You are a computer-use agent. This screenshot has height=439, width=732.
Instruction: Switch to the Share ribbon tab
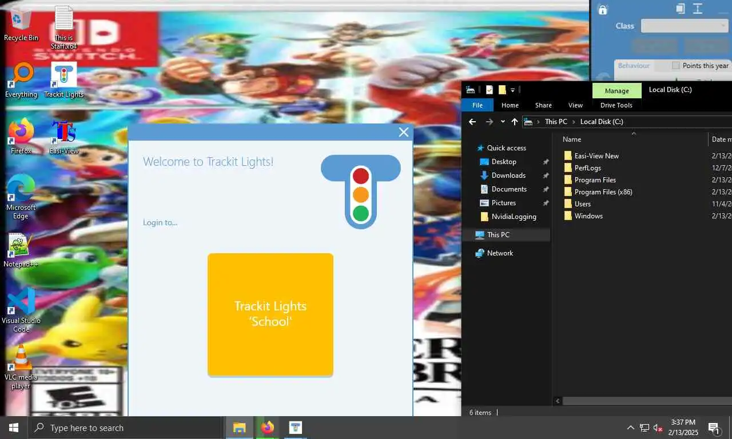[x=543, y=105]
